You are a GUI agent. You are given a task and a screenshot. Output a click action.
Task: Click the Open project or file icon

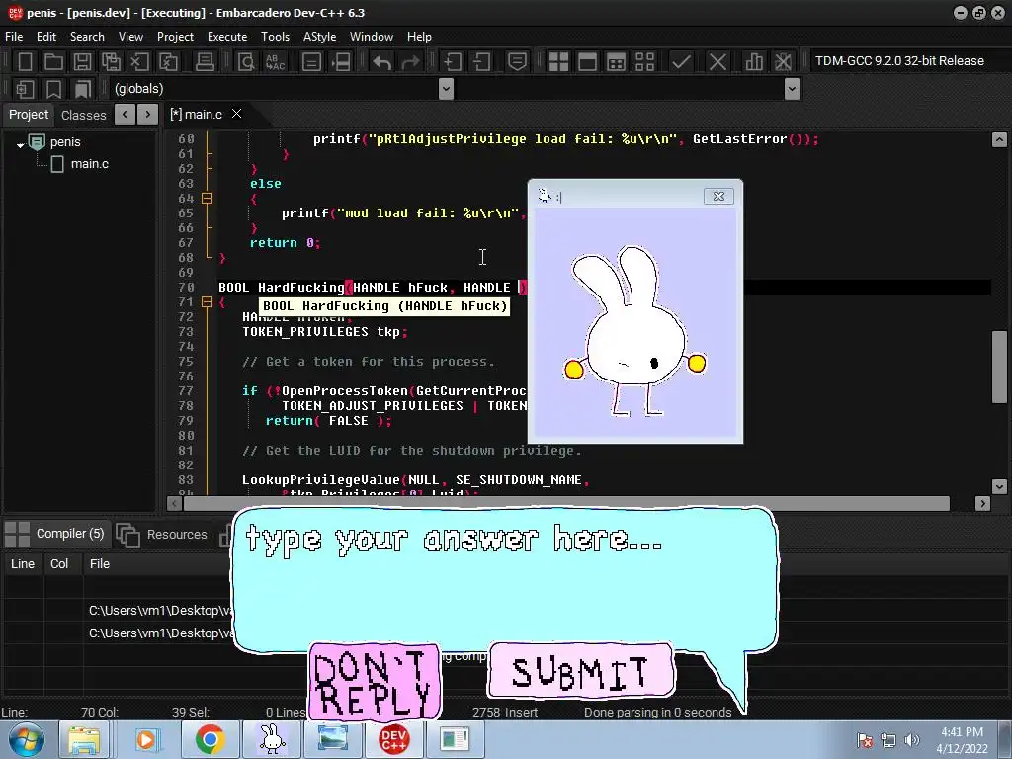coord(53,62)
